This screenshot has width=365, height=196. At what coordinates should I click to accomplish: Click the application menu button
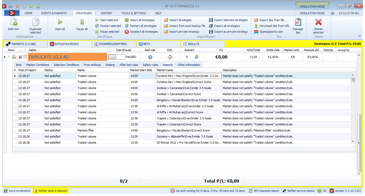pyautogui.click(x=12, y=13)
